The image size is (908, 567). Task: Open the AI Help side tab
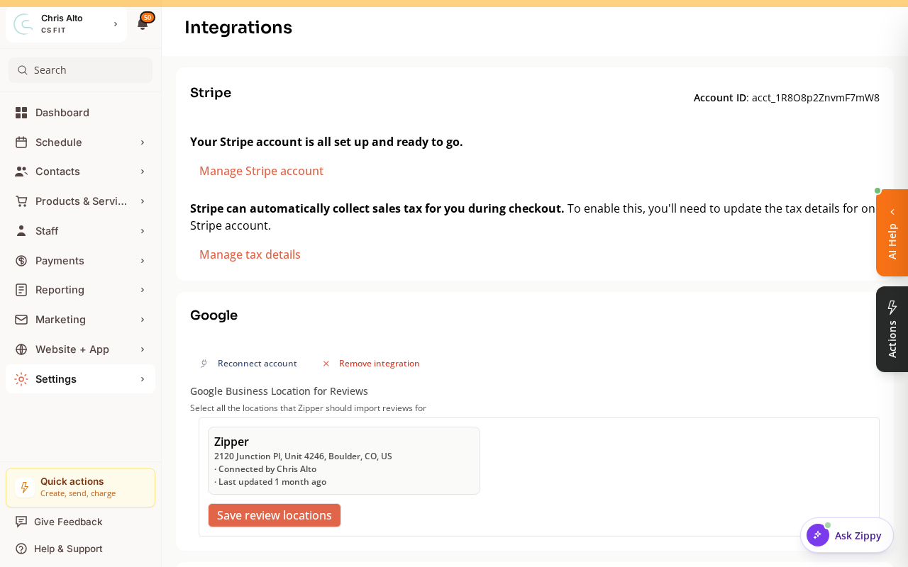[892, 233]
